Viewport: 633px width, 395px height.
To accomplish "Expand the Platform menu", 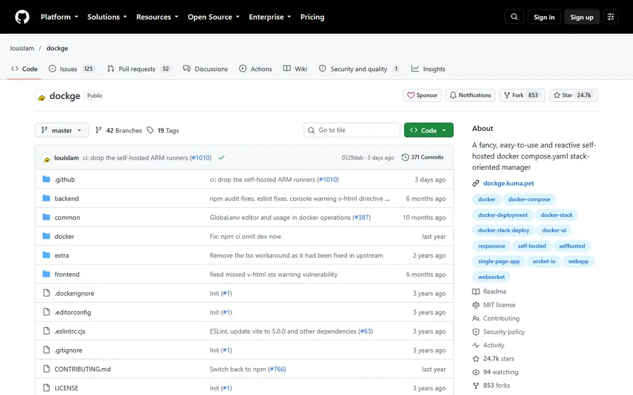I will click(x=59, y=17).
